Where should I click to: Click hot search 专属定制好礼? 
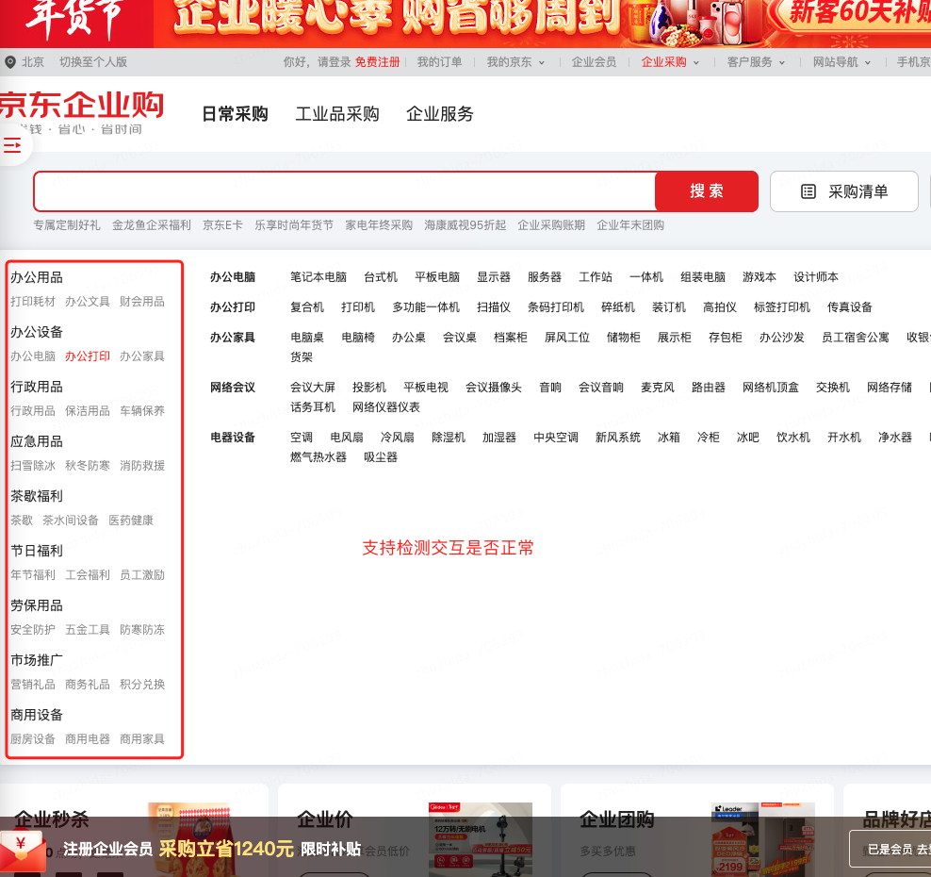click(x=67, y=225)
